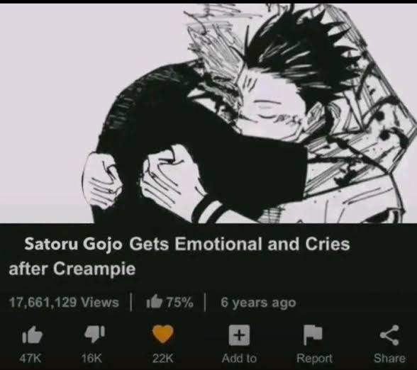Click the 75% rating text

pyautogui.click(x=180, y=302)
